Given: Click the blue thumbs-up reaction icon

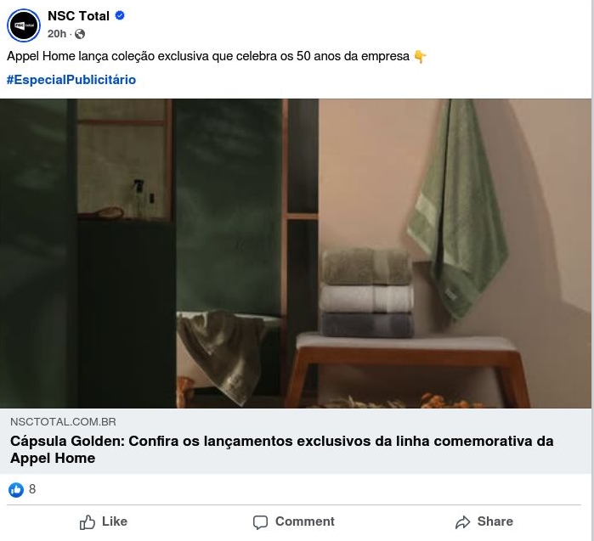Looking at the screenshot, I should coord(16,489).
